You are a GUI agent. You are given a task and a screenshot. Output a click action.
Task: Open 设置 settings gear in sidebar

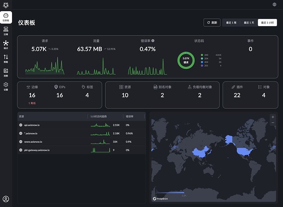click(x=6, y=86)
